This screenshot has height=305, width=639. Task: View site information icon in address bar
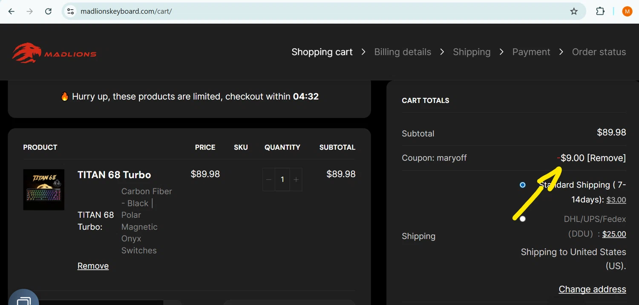click(71, 11)
